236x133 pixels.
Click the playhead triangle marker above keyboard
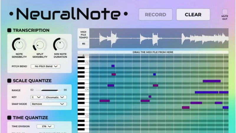tap(83, 55)
